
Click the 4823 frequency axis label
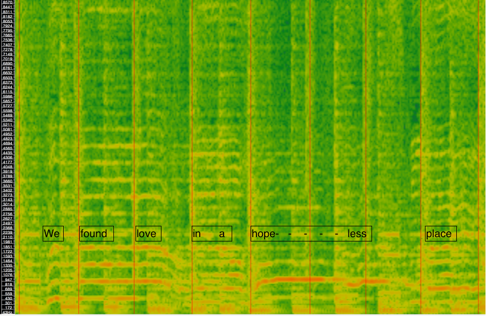coord(8,139)
